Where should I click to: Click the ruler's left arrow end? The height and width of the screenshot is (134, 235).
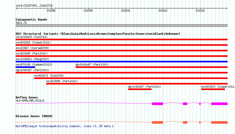(x=16, y=8)
